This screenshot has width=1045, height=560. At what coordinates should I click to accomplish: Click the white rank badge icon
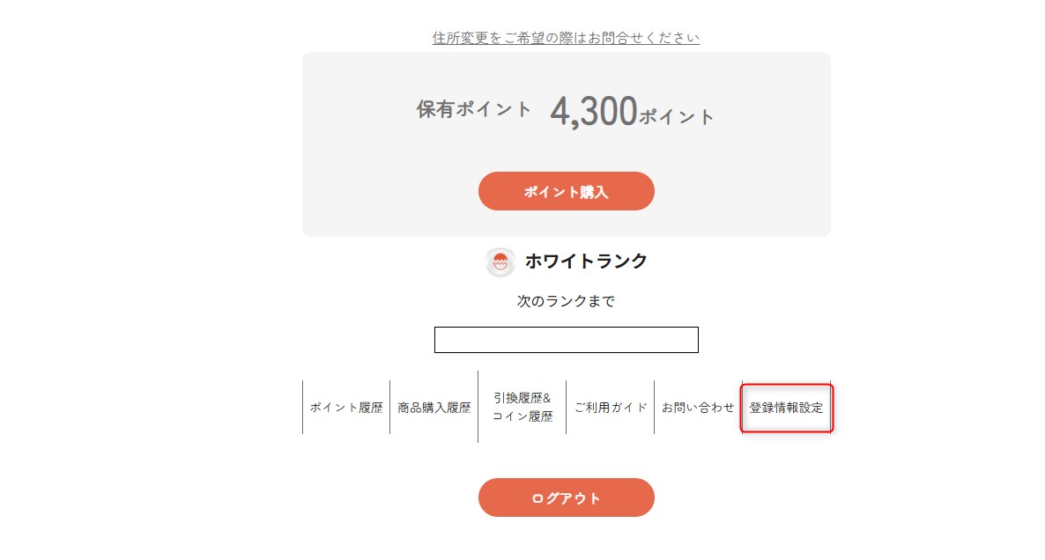click(500, 262)
